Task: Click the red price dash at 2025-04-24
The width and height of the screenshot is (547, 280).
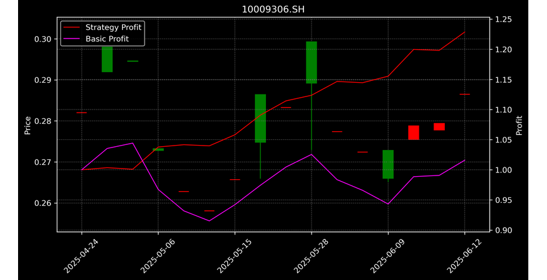Action: pos(82,113)
